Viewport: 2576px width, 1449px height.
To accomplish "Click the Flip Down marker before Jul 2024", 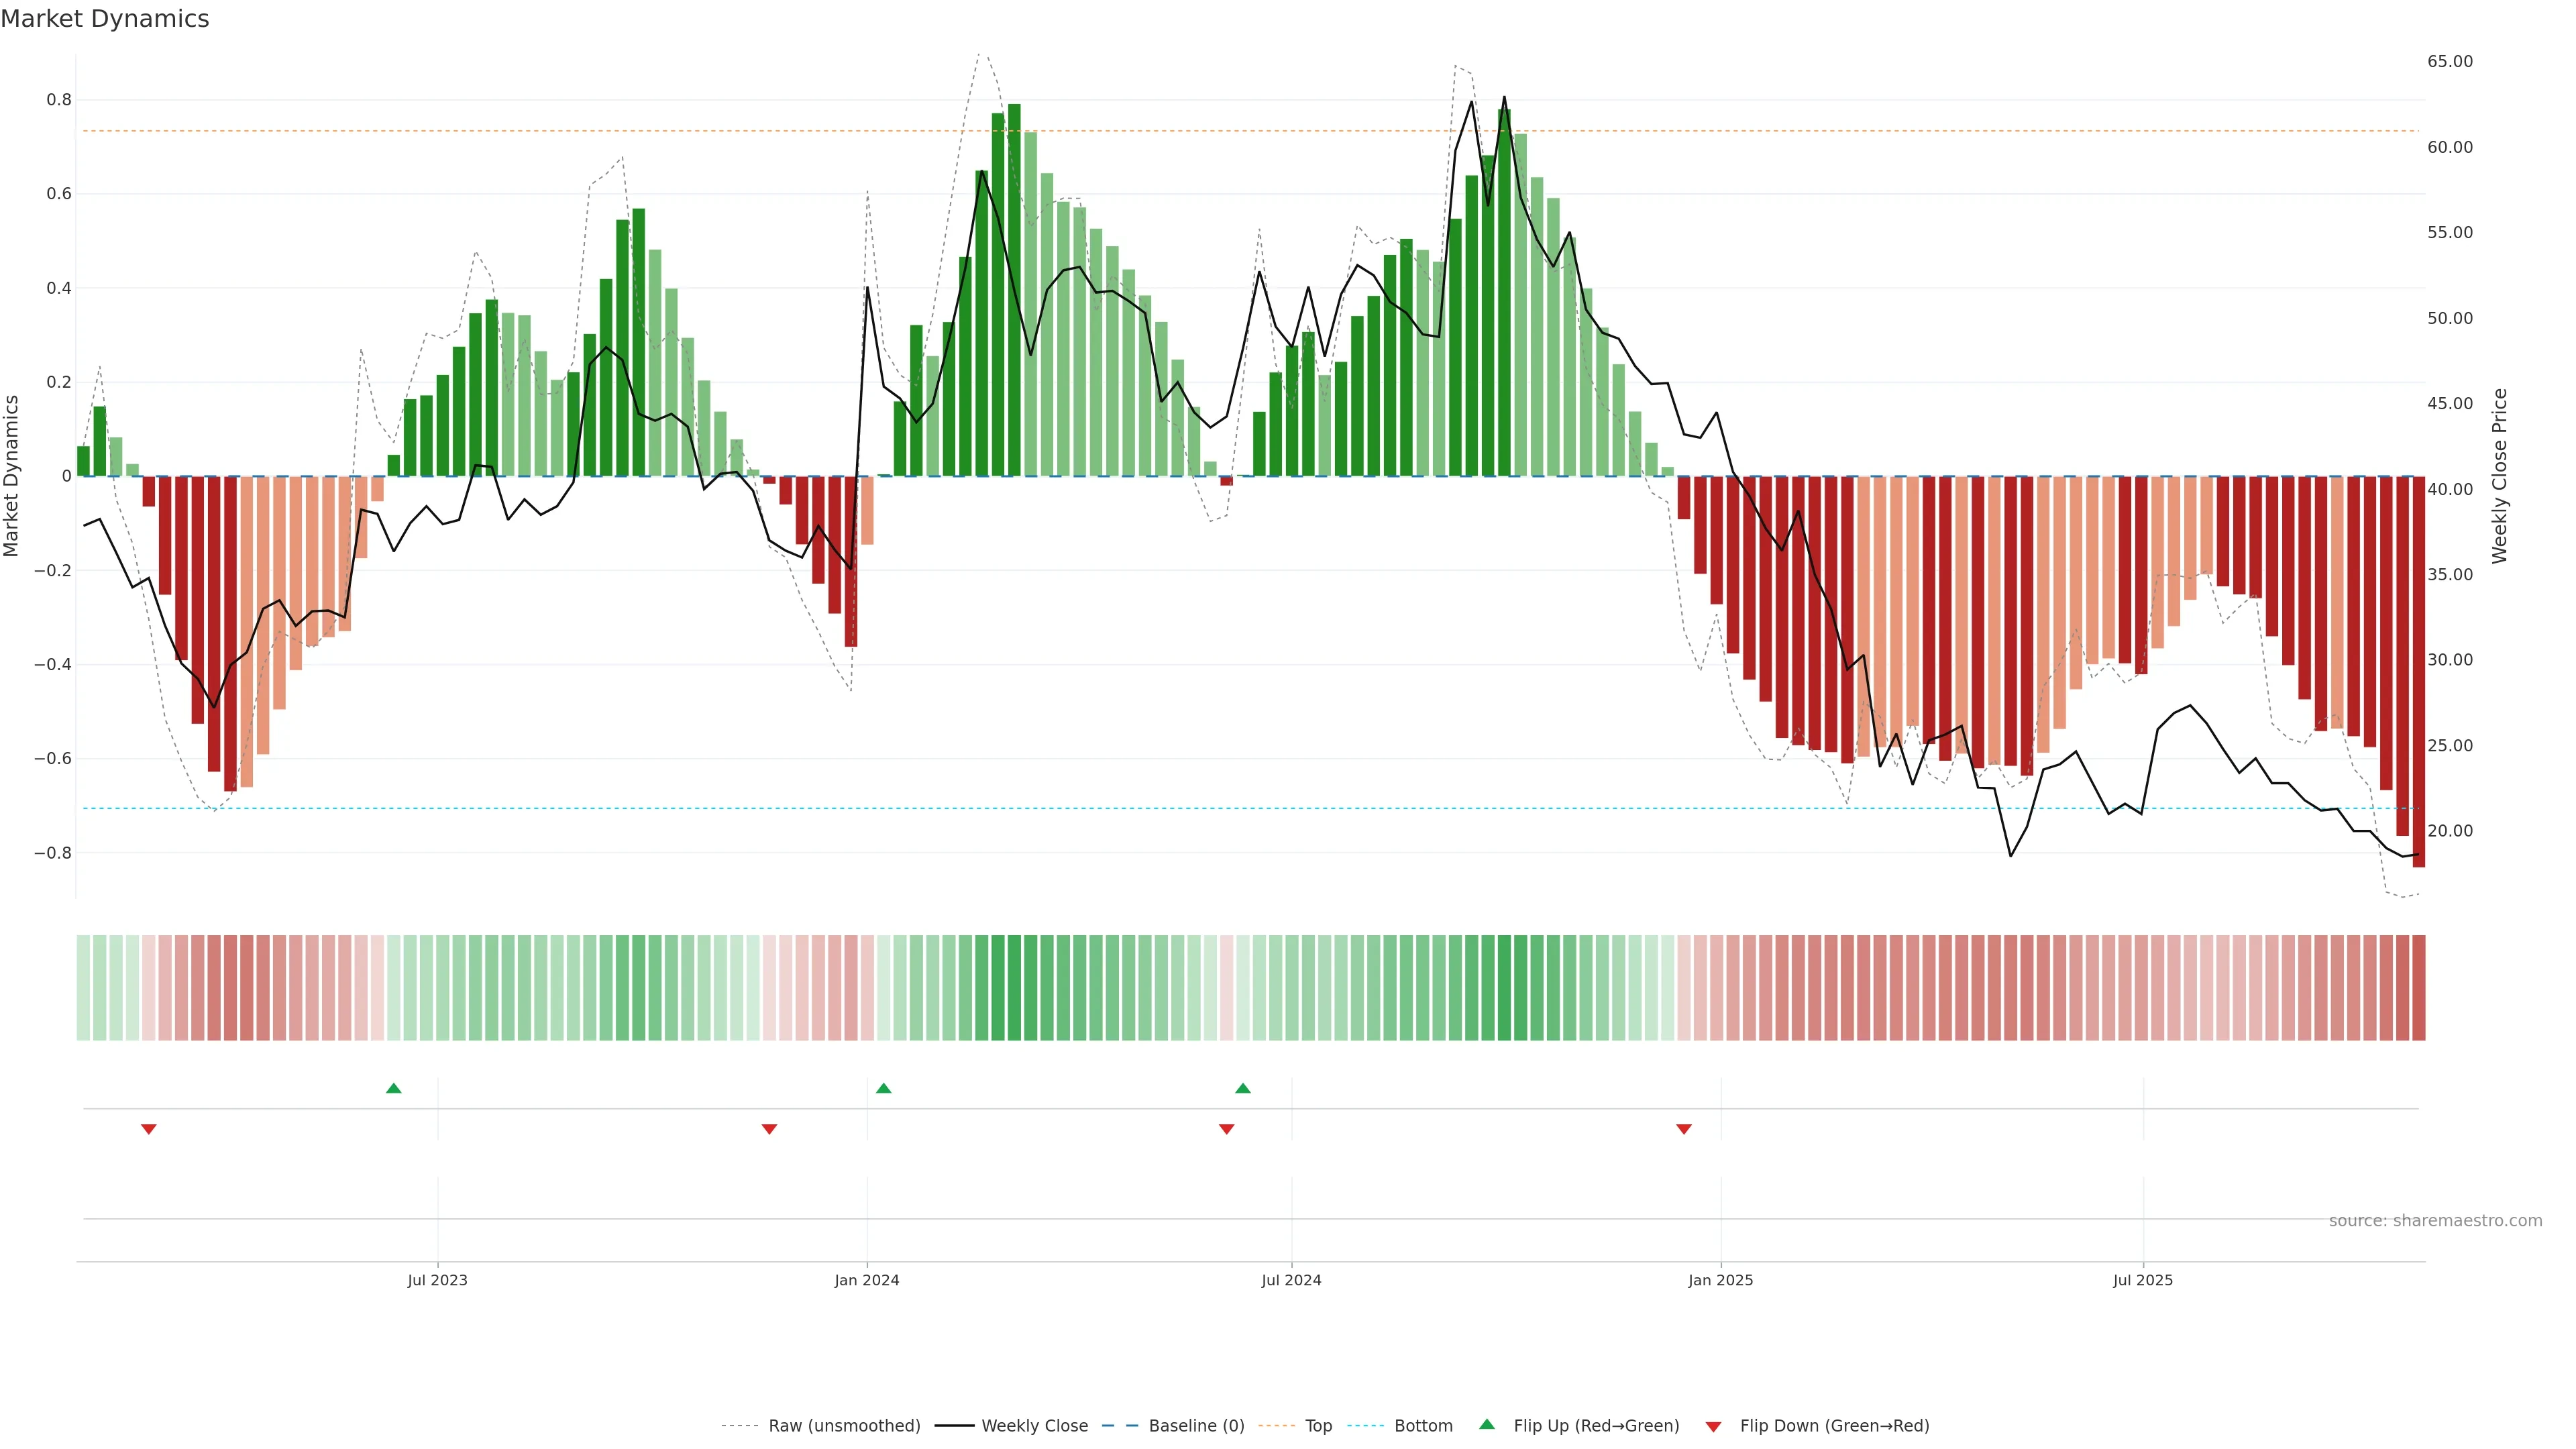I will click(1226, 1129).
